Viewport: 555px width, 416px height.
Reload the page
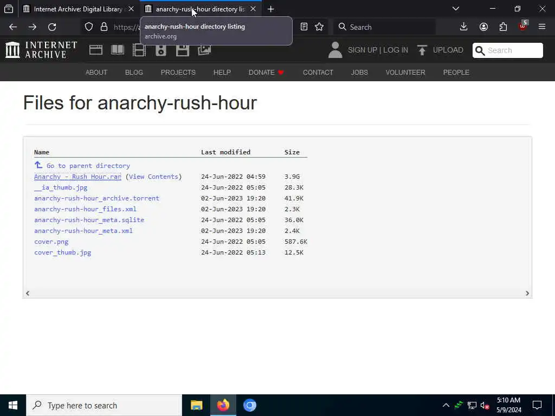point(52,27)
